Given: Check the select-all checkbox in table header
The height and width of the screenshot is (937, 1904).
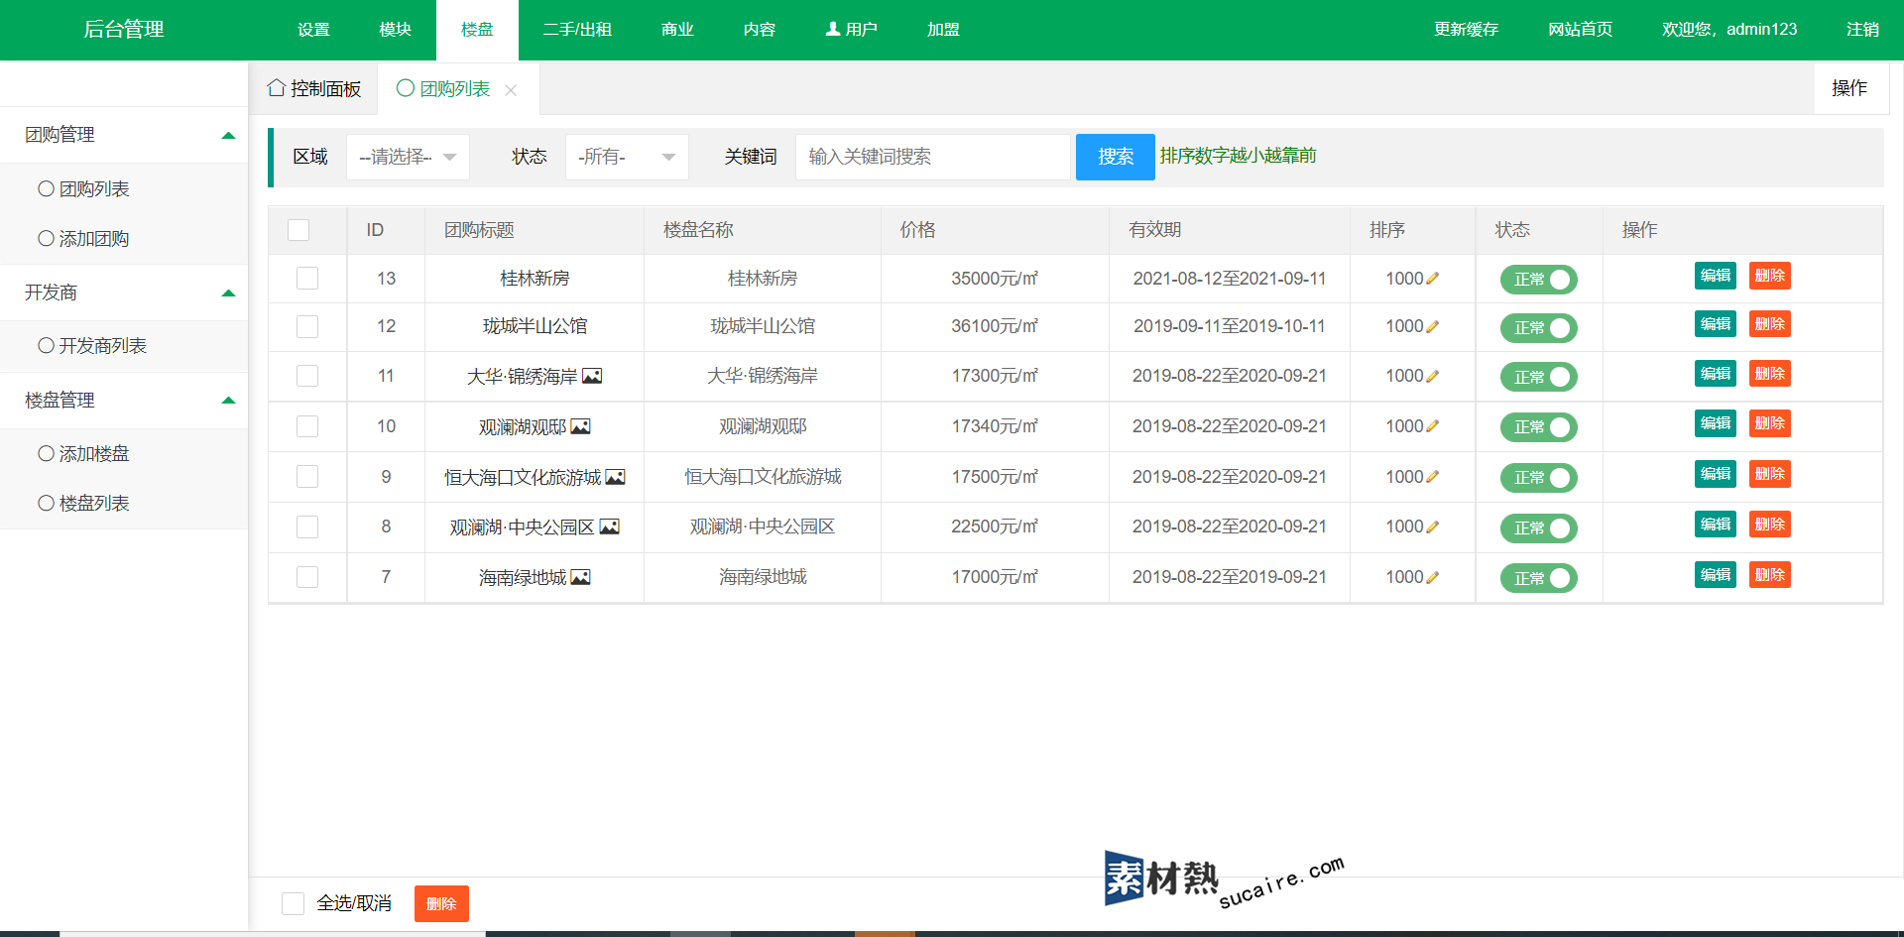Looking at the screenshot, I should [298, 230].
